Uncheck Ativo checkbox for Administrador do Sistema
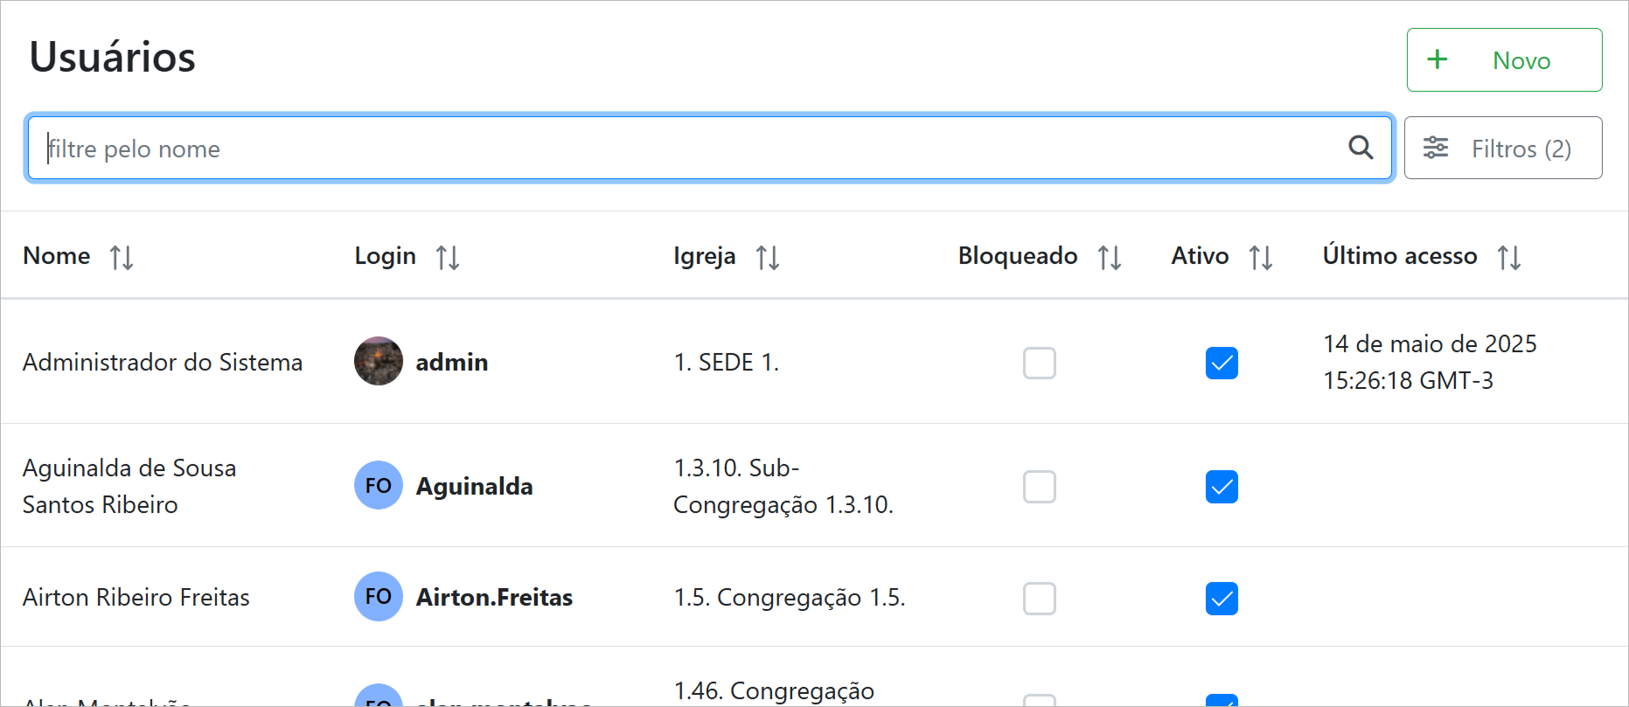Screen dimensions: 1629x707 point(1221,363)
